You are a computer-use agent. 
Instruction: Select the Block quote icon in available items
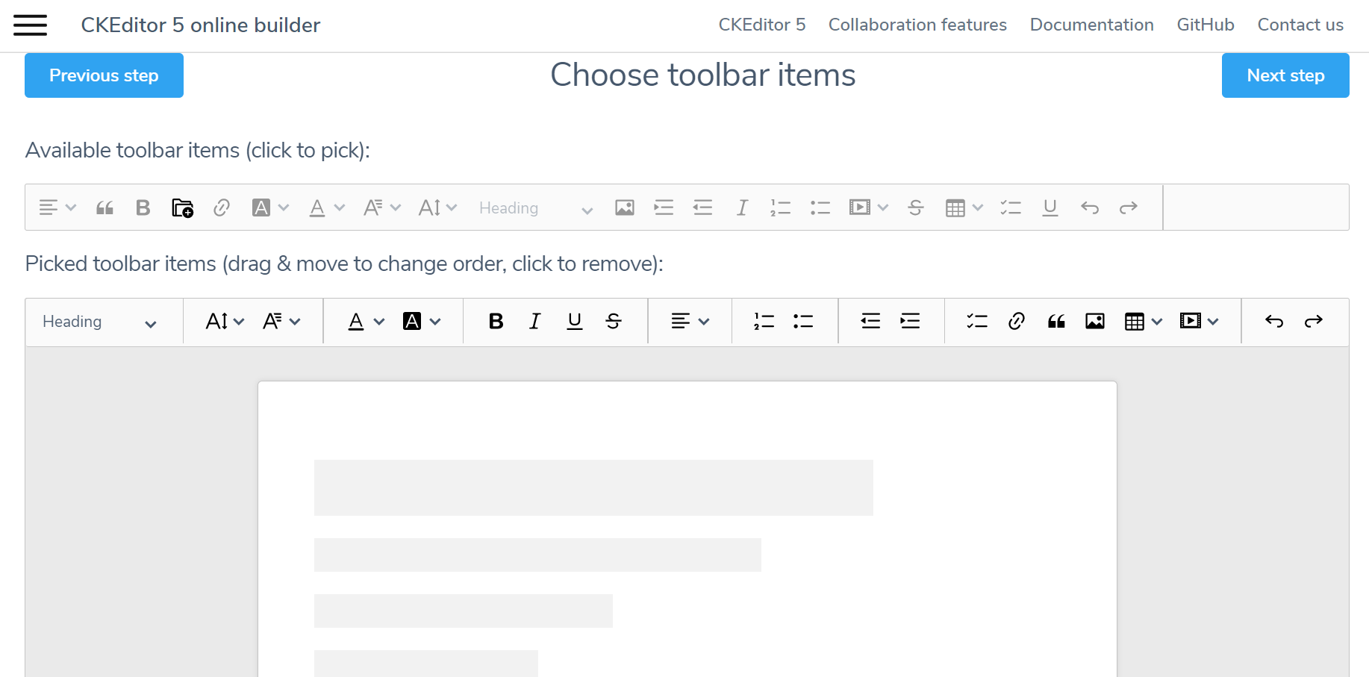pos(105,208)
